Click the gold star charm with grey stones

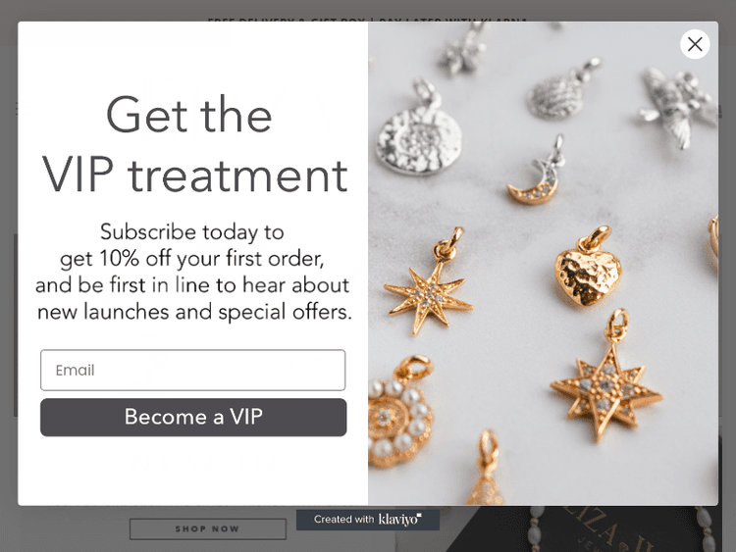coord(606,378)
